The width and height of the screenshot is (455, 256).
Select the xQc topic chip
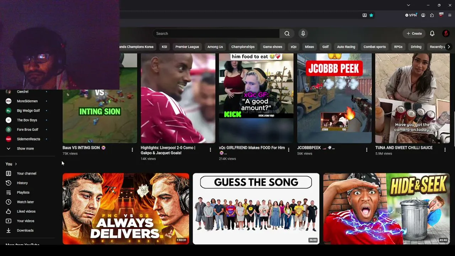[294, 47]
